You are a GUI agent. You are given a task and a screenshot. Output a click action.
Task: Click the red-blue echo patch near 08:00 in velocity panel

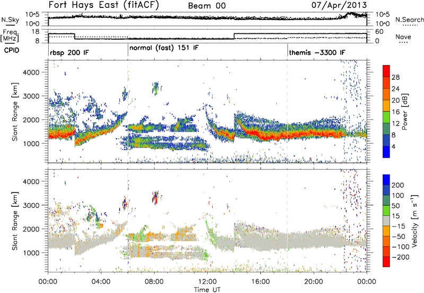point(155,198)
